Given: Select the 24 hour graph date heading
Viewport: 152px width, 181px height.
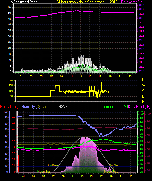Looking at the screenshot, I should click(x=87, y=2).
